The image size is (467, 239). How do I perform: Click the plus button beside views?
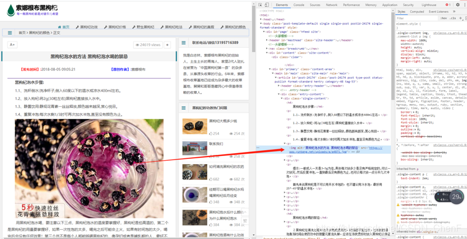click(x=167, y=44)
